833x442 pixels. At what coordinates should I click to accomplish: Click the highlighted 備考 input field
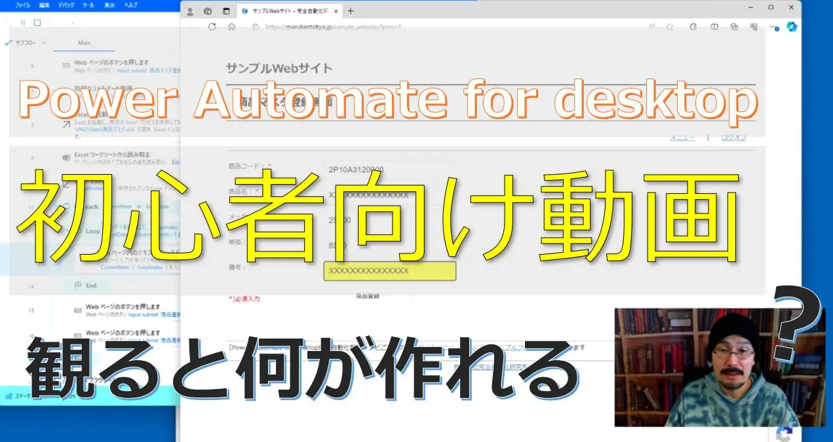coord(389,271)
